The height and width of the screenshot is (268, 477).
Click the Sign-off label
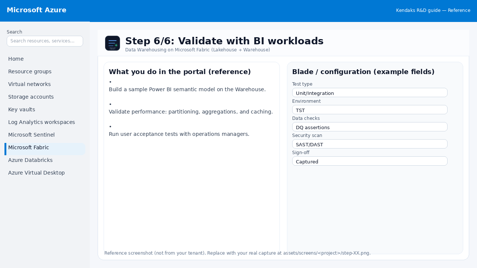pyautogui.click(x=301, y=153)
